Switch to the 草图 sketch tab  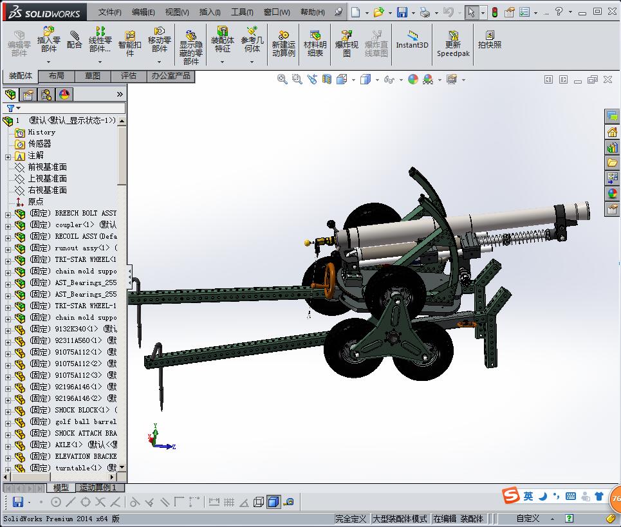[92, 76]
